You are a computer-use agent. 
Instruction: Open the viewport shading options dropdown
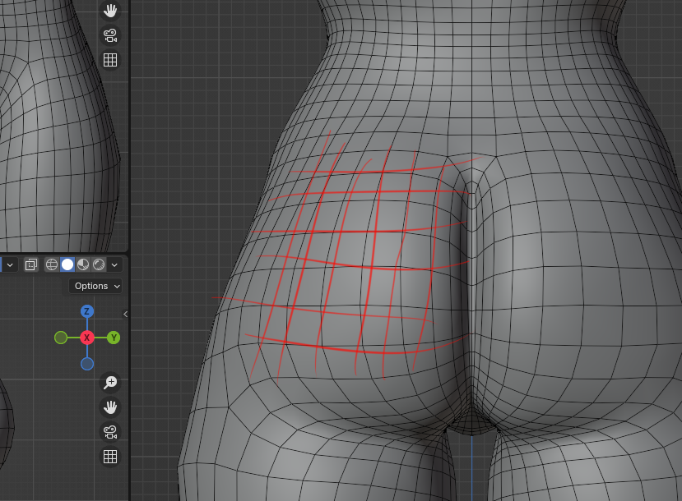[x=114, y=264]
